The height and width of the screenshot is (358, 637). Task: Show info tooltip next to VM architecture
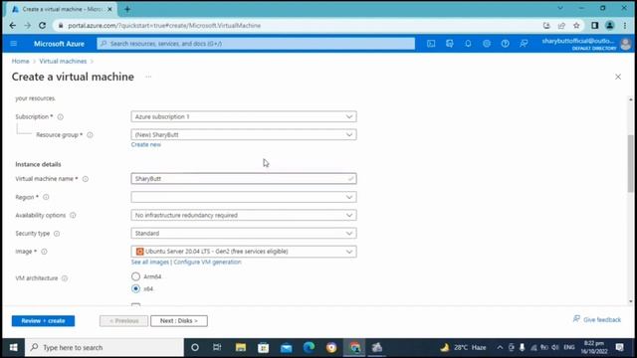65,278
